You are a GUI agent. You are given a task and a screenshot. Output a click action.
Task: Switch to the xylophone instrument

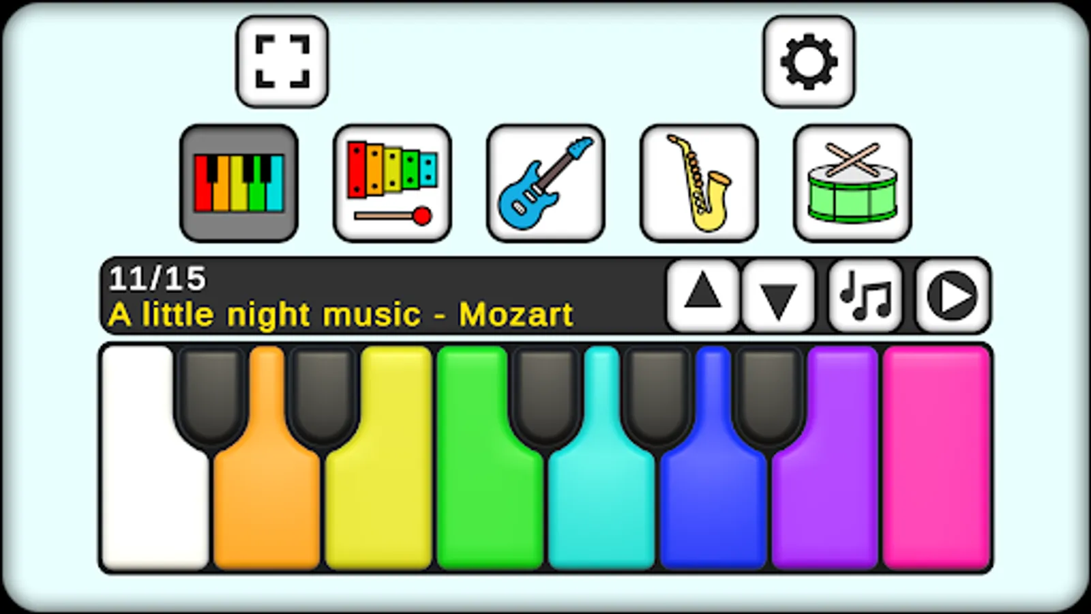[392, 183]
